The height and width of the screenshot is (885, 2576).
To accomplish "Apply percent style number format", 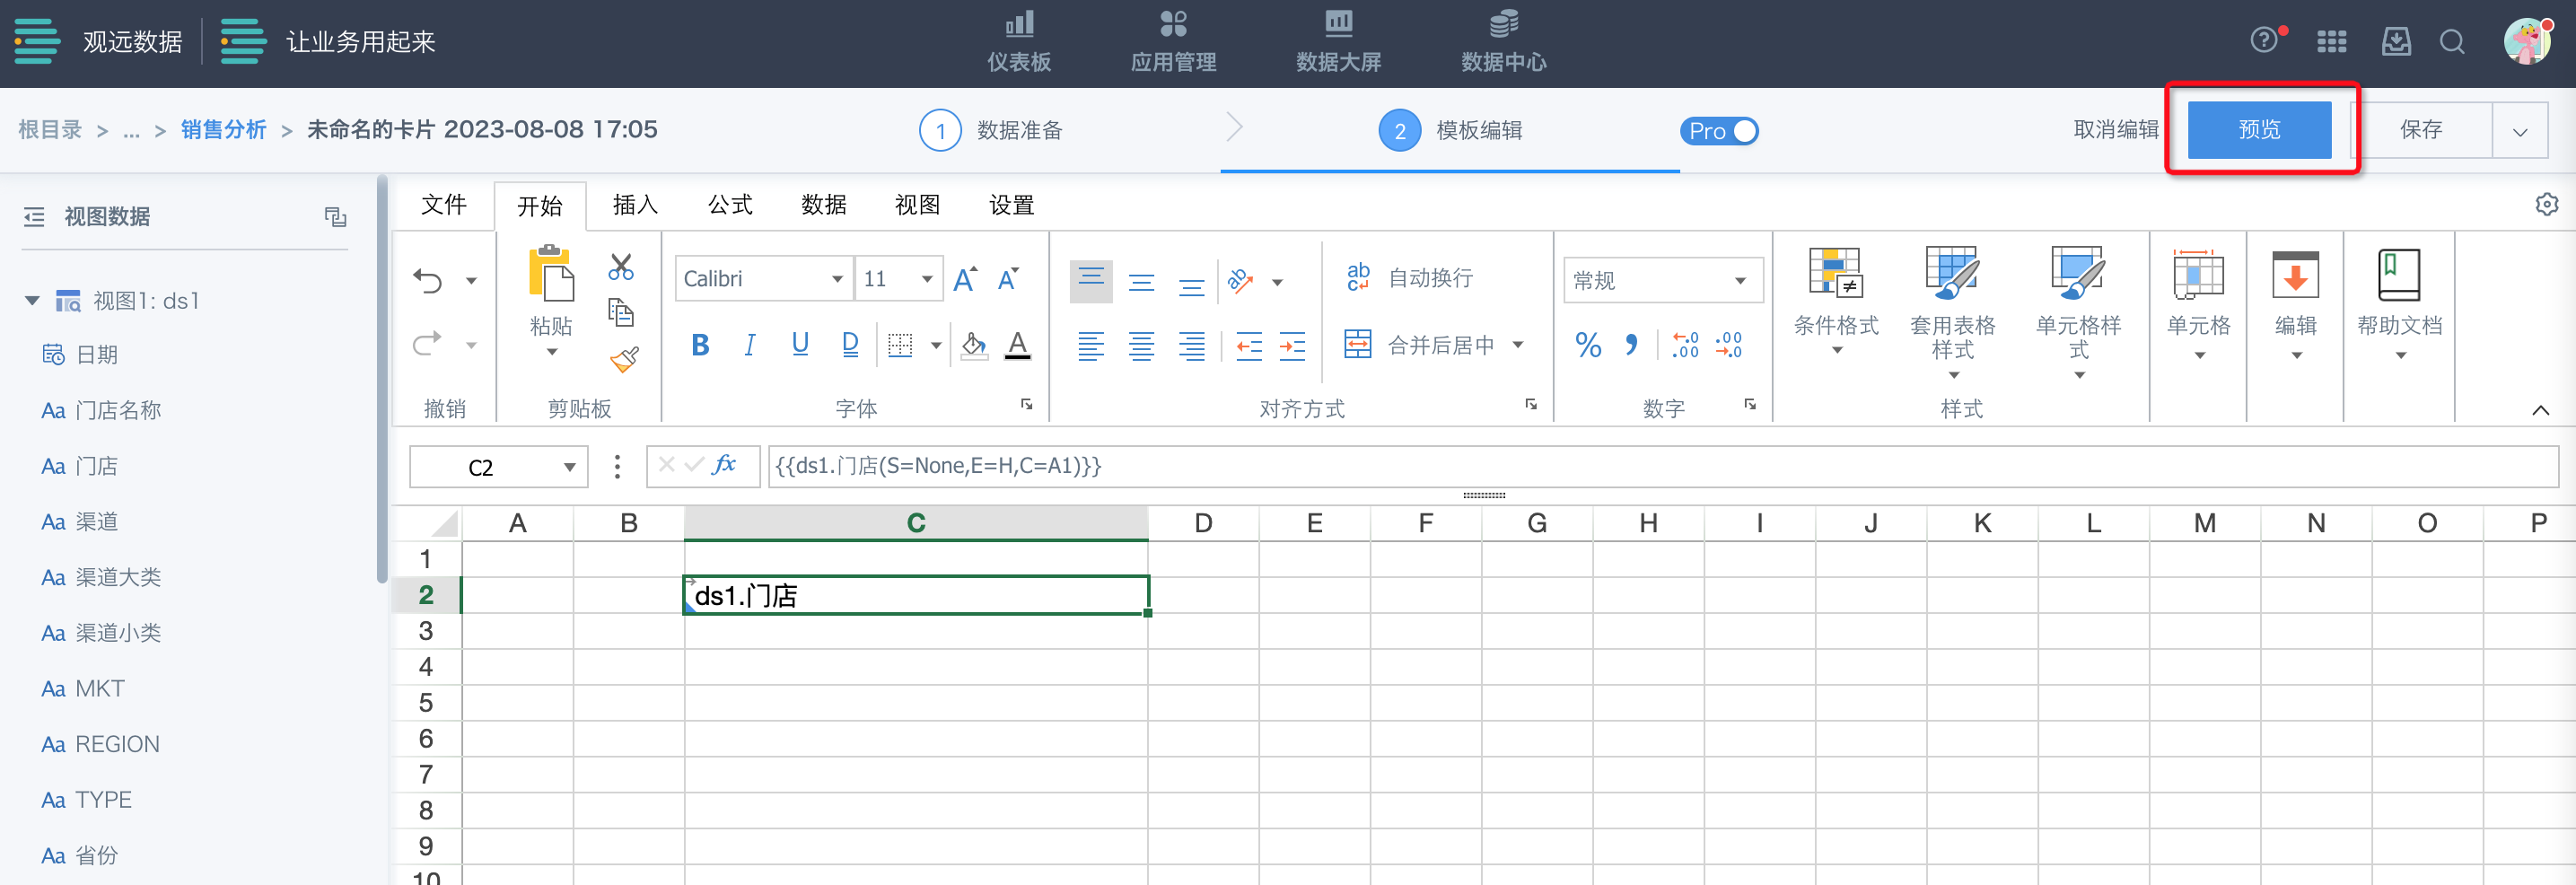I will (x=1587, y=346).
